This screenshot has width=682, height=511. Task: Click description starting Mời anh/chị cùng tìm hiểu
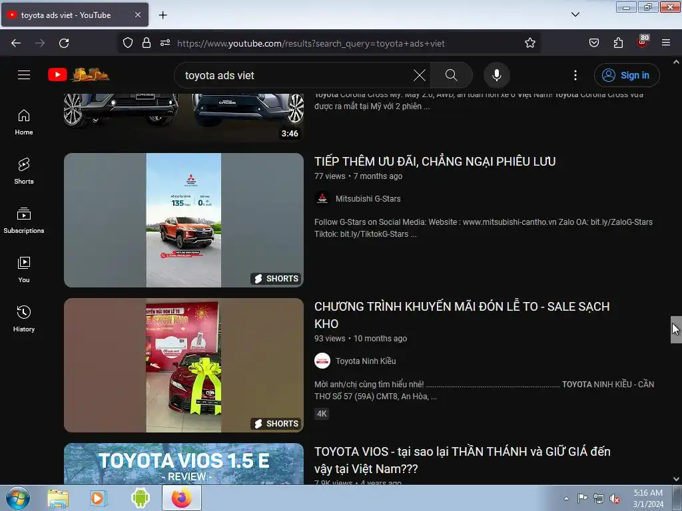coord(484,390)
